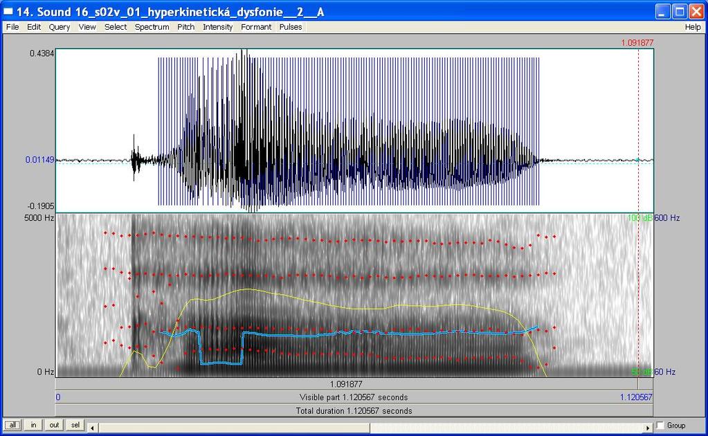The width and height of the screenshot is (708, 436).
Task: Click the 'all' zoom button
Action: 12,425
